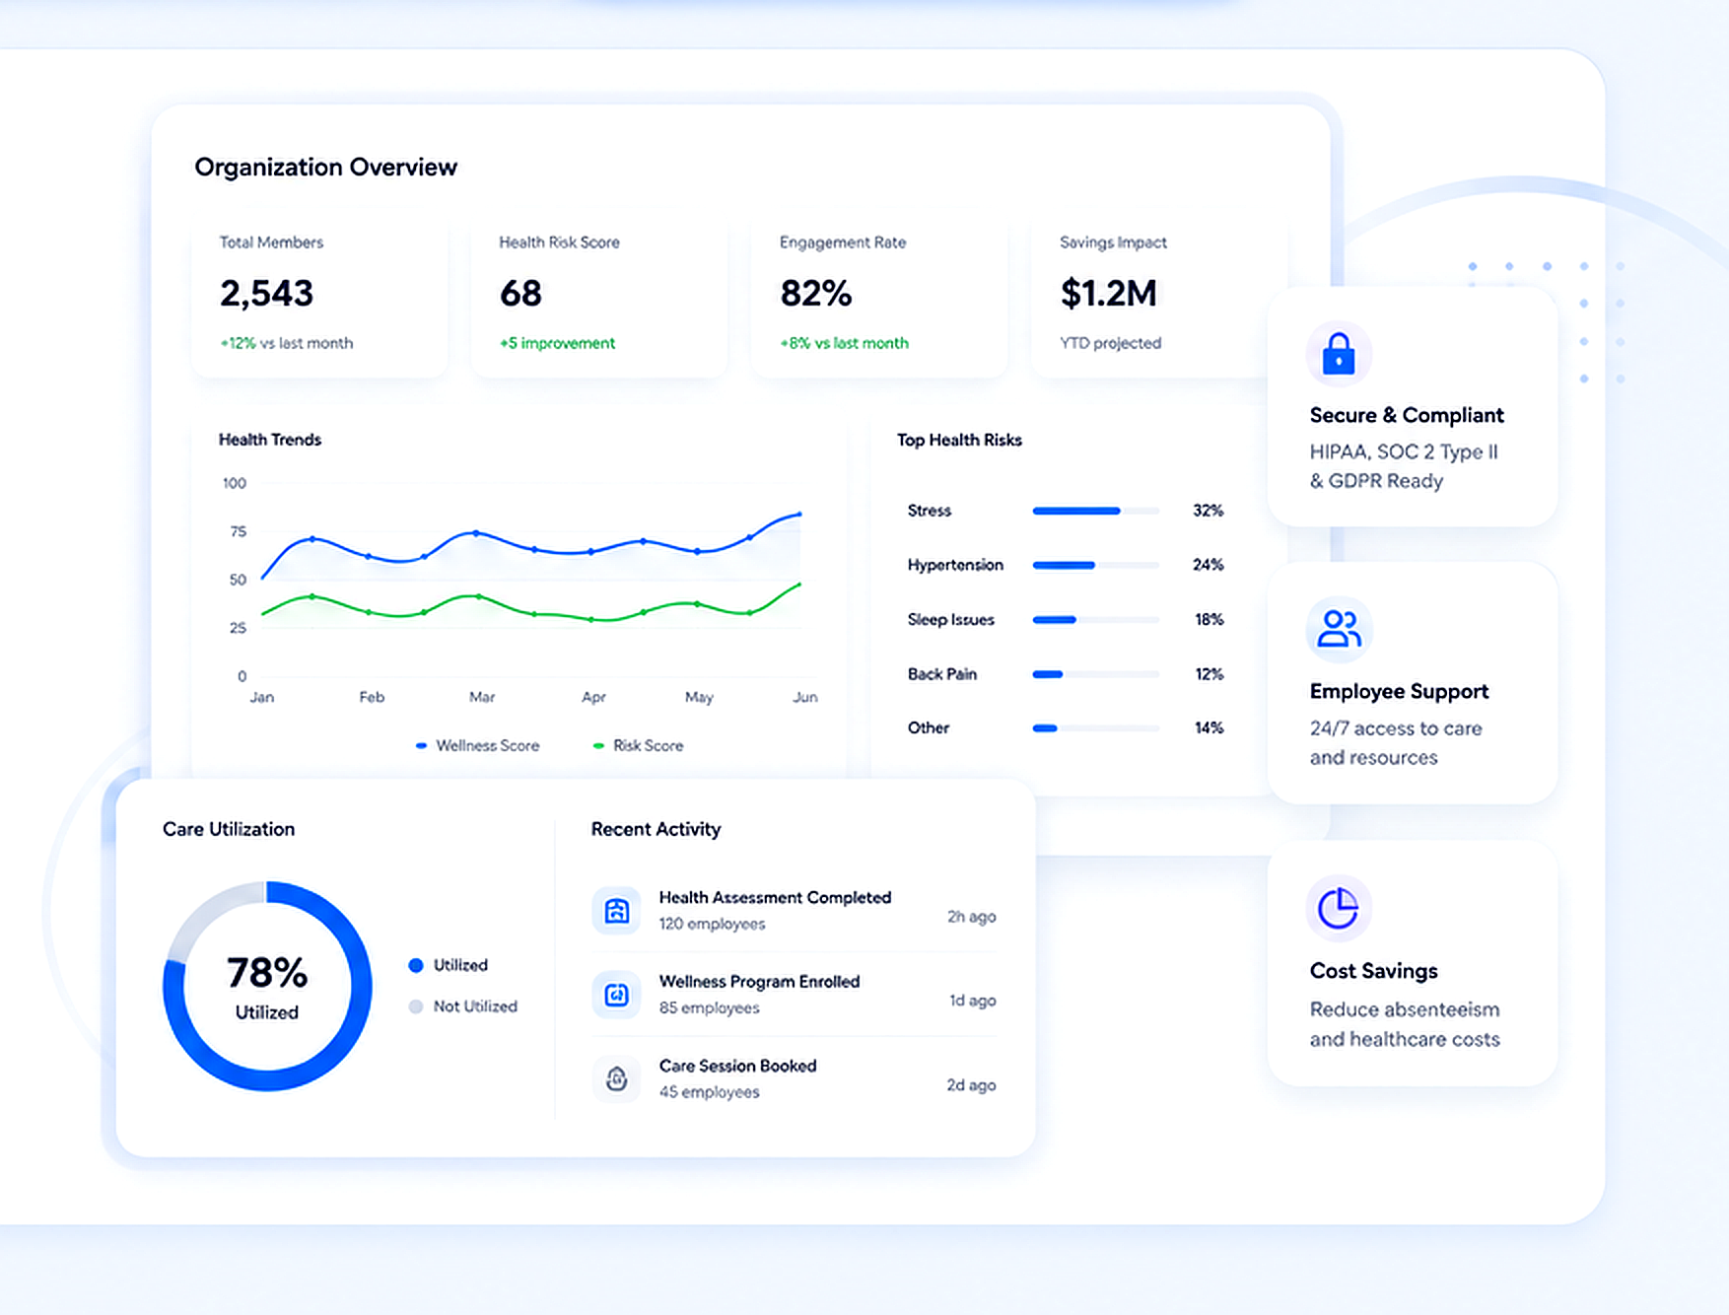The image size is (1729, 1315).
Task: Toggle the Wellness Score chart legend
Action: click(x=478, y=746)
